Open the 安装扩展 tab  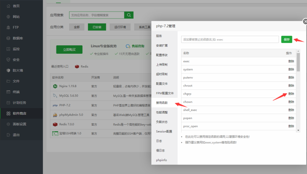click(165, 45)
